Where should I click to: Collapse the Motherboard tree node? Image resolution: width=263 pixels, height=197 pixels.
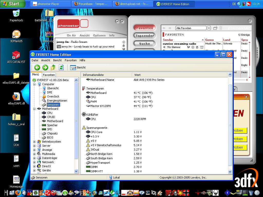[x=34, y=109]
